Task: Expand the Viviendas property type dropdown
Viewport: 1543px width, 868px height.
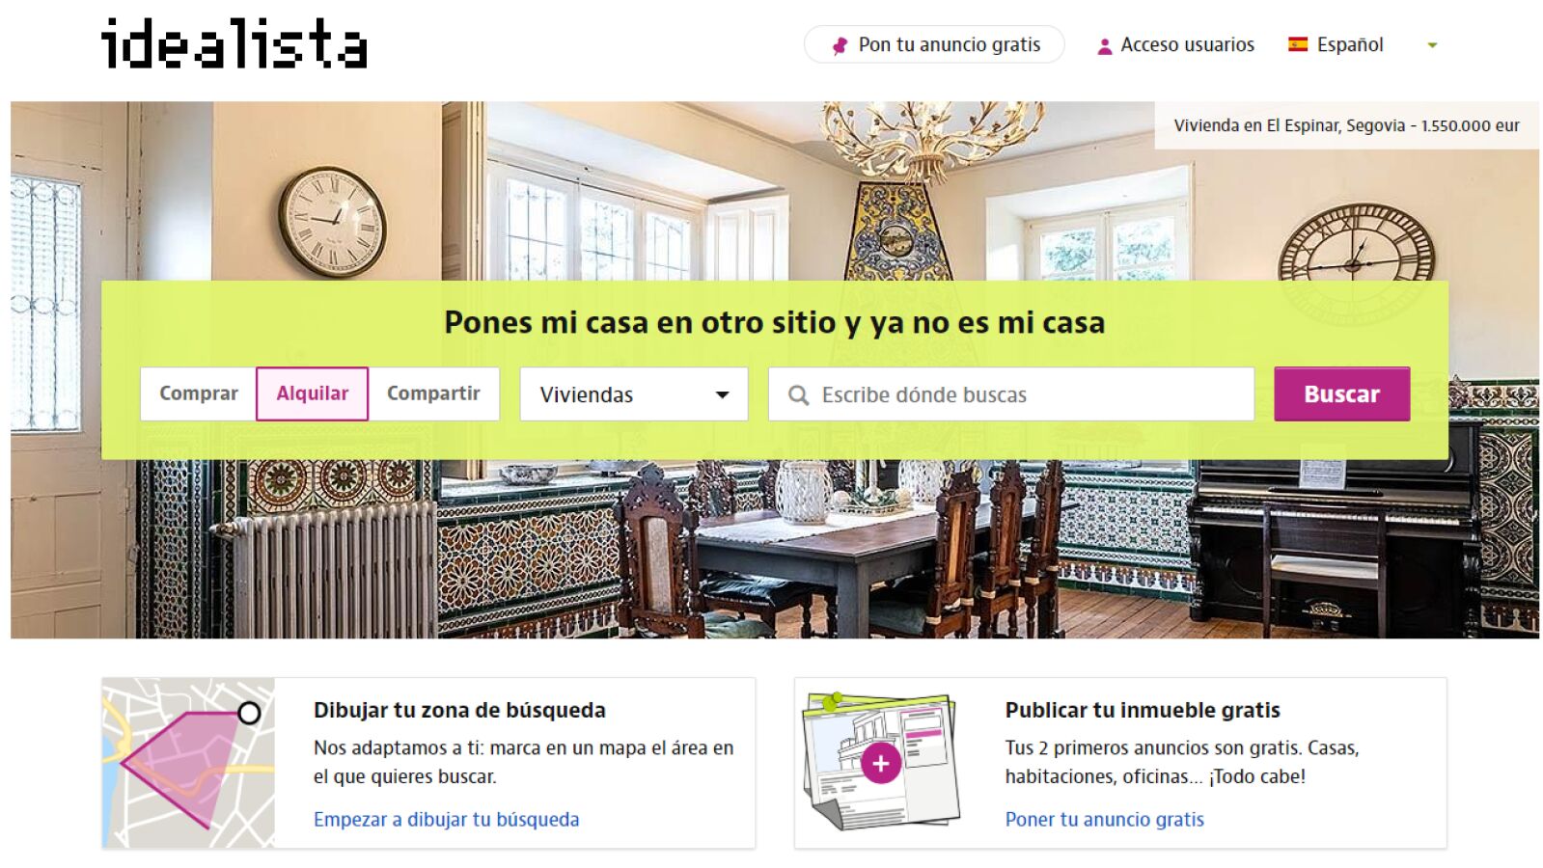Action: (x=634, y=394)
